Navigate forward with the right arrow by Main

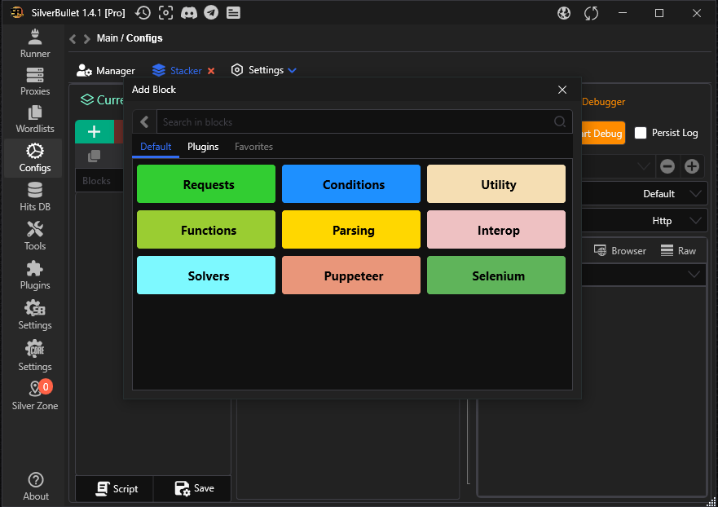tap(86, 39)
